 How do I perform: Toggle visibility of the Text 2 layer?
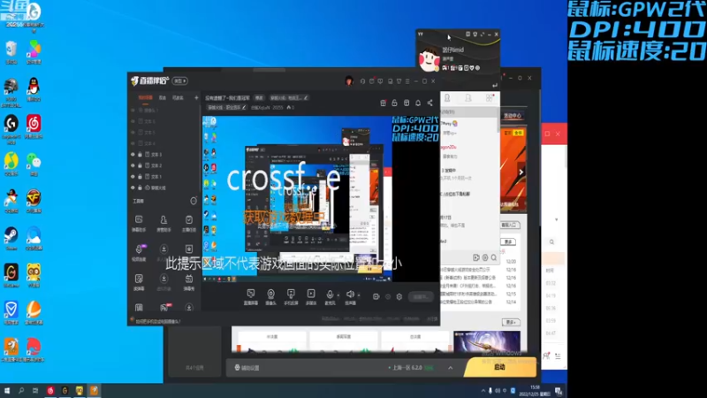(x=133, y=165)
